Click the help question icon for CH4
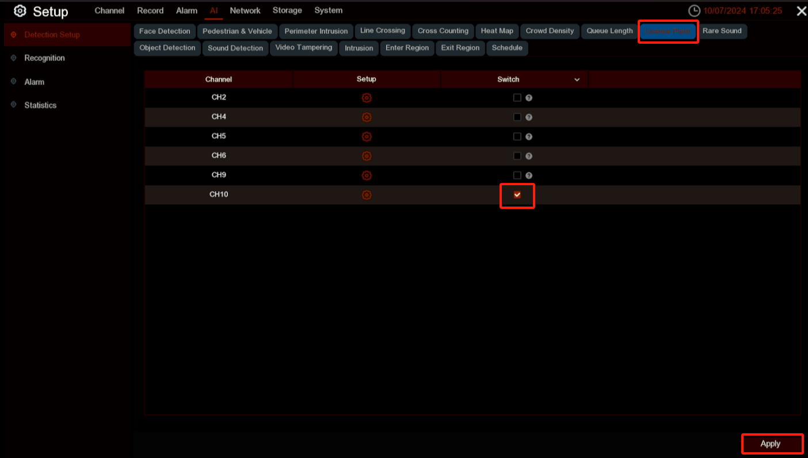 [x=529, y=117]
